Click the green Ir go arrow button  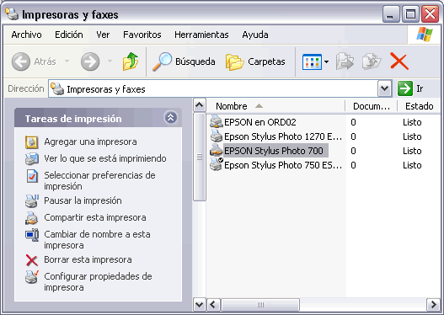[405, 88]
